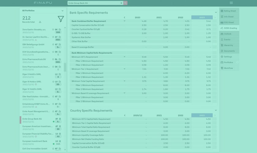
Task: Open the ESG Sheet tab
Action: pyautogui.click(x=229, y=22)
